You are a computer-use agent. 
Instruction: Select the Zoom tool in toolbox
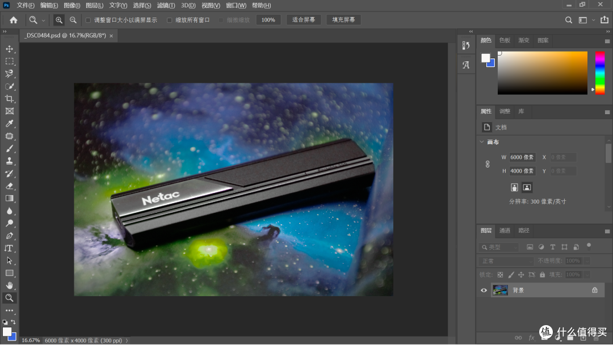[10, 298]
